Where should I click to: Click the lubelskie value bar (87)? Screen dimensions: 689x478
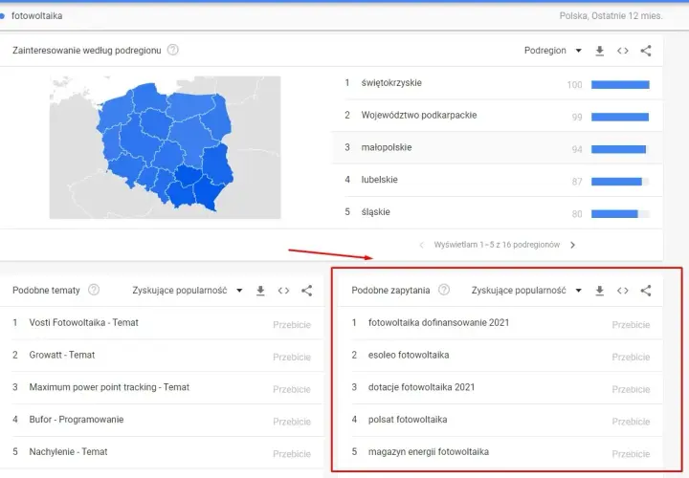(620, 182)
